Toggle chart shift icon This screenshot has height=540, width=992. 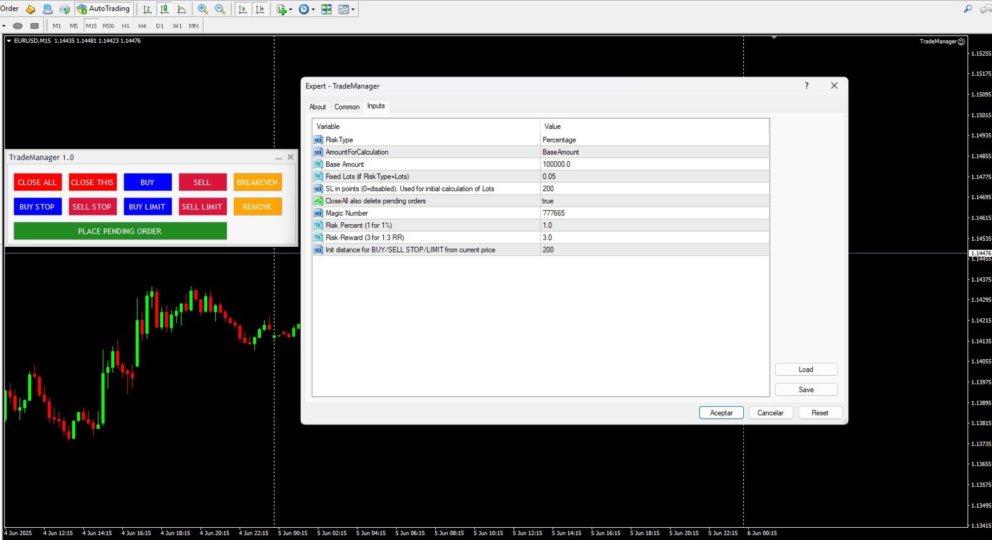(260, 9)
